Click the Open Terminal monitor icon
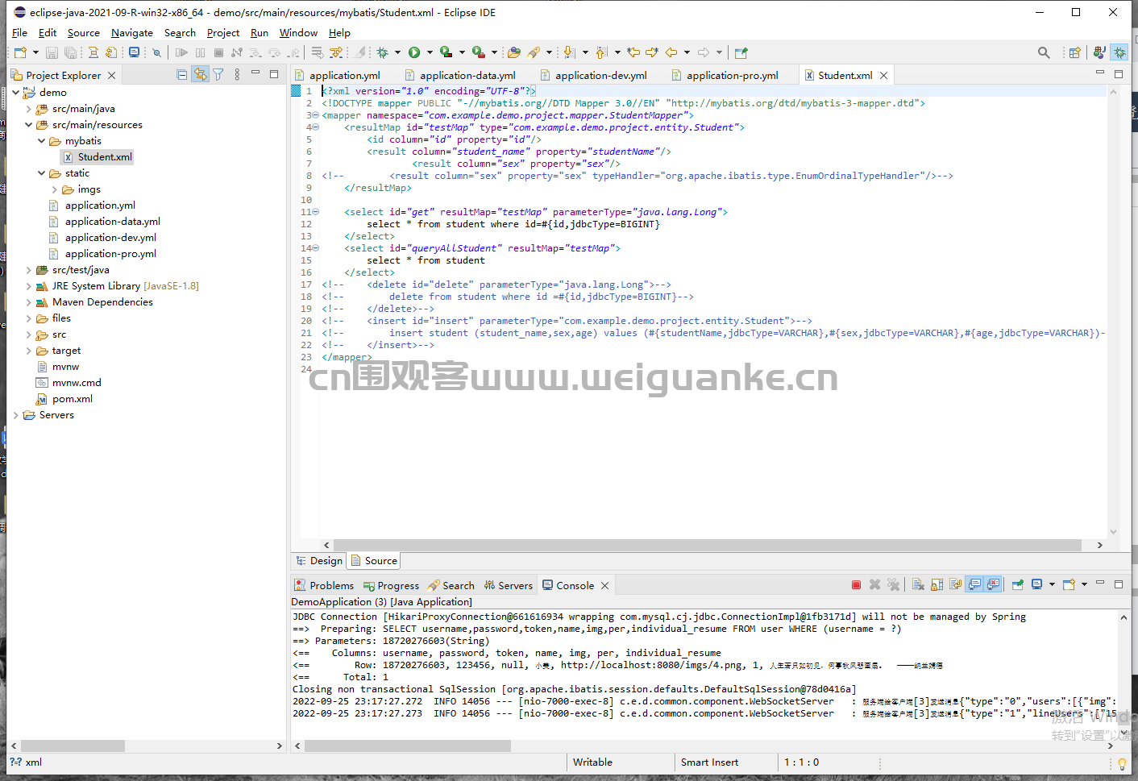 point(134,52)
